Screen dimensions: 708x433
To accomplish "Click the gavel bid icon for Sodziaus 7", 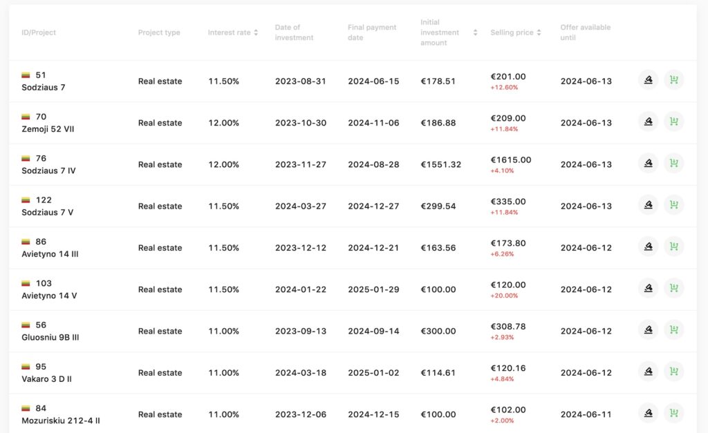I will click(x=648, y=80).
